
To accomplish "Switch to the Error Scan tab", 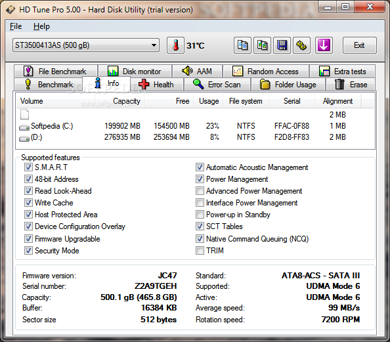I will point(217,84).
